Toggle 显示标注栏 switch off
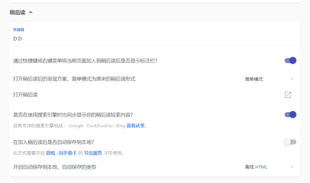The height and width of the screenshot is (183, 310). coord(290,61)
